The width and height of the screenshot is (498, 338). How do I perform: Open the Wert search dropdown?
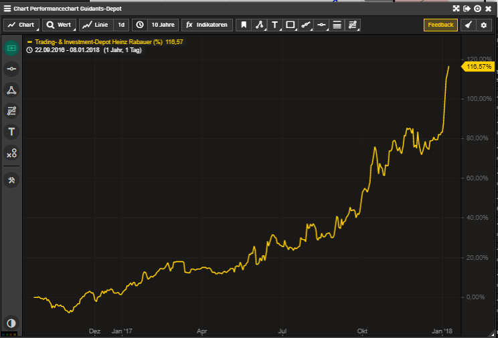click(x=59, y=25)
